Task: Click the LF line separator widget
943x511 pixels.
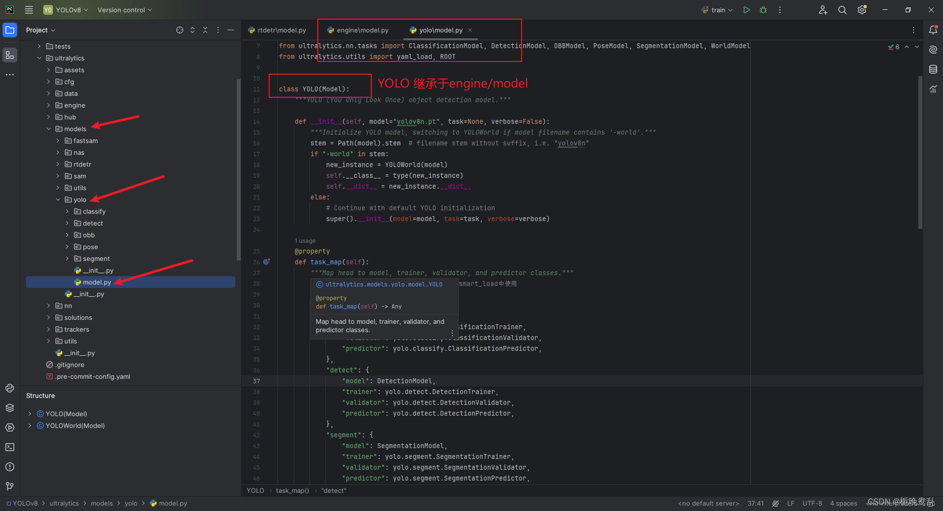Action: coord(791,503)
